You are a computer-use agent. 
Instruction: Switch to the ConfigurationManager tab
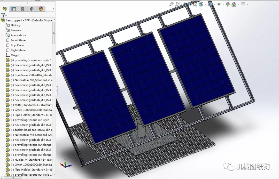22,9
